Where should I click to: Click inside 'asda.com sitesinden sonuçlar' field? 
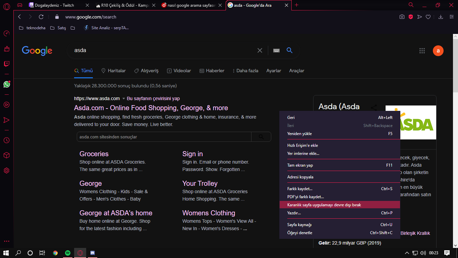click(164, 137)
